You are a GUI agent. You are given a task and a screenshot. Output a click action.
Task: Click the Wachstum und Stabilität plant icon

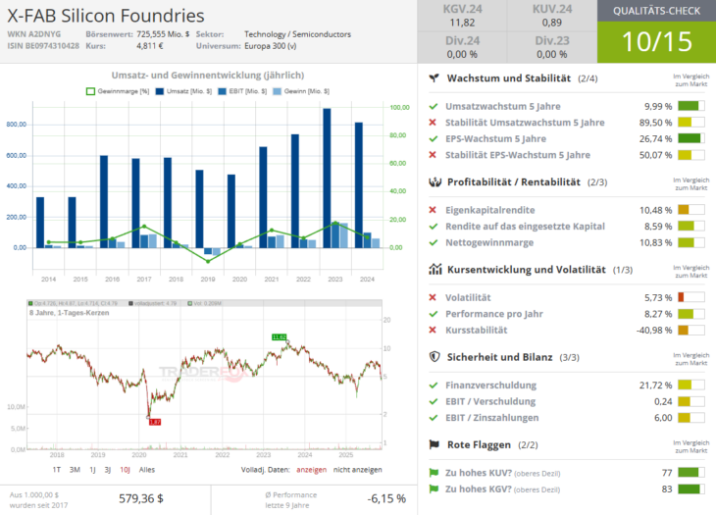[434, 78]
